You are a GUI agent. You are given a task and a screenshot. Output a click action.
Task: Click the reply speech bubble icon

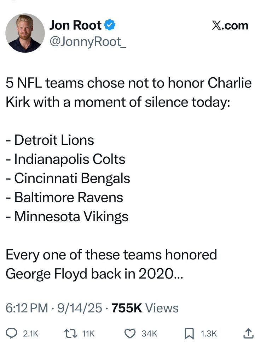click(x=12, y=333)
